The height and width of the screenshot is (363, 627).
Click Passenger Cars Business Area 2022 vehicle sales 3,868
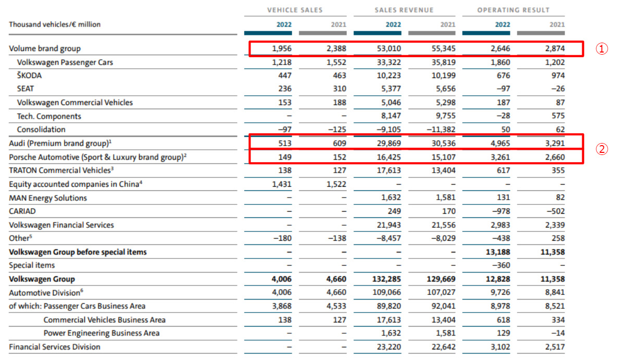(x=282, y=306)
